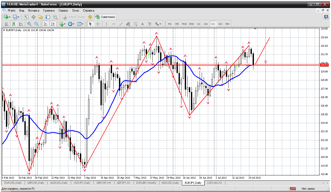The width and height of the screenshot is (331, 192).
Task: Set timeframe to H4
Action: click(x=206, y=24)
